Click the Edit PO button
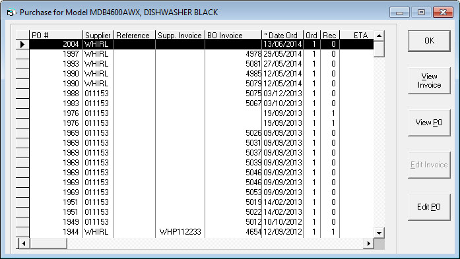460x259 pixels. point(429,207)
